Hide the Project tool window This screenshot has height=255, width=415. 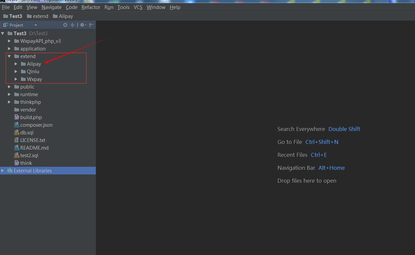pyautogui.click(x=92, y=25)
